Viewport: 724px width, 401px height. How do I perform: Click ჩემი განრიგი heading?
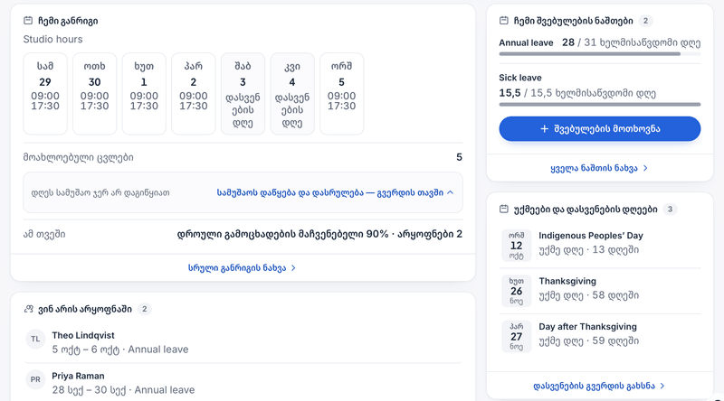coord(68,21)
